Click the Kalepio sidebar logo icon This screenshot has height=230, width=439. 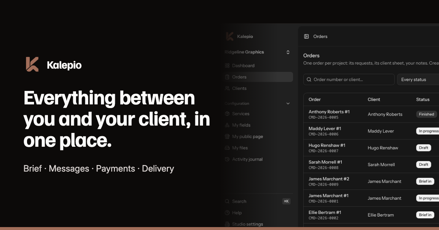[x=230, y=36]
